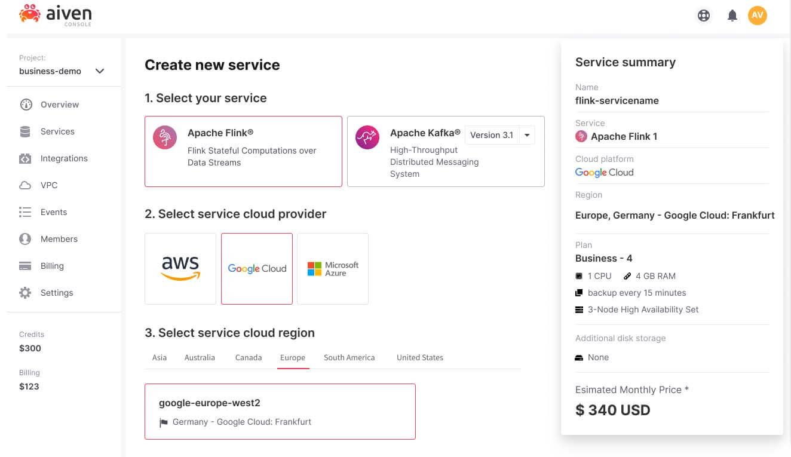Choose Microsoft Azure as provider

coord(333,269)
